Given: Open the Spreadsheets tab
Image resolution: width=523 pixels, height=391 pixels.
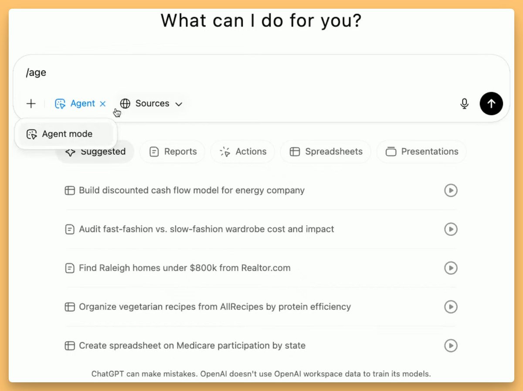Looking at the screenshot, I should coord(326,152).
